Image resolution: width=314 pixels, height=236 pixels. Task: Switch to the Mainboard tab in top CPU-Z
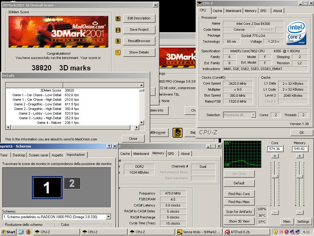pyautogui.click(x=233, y=11)
